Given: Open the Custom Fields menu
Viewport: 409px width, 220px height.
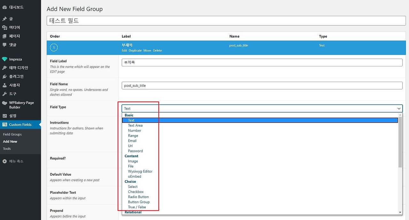Looking at the screenshot, I should click(x=20, y=124).
